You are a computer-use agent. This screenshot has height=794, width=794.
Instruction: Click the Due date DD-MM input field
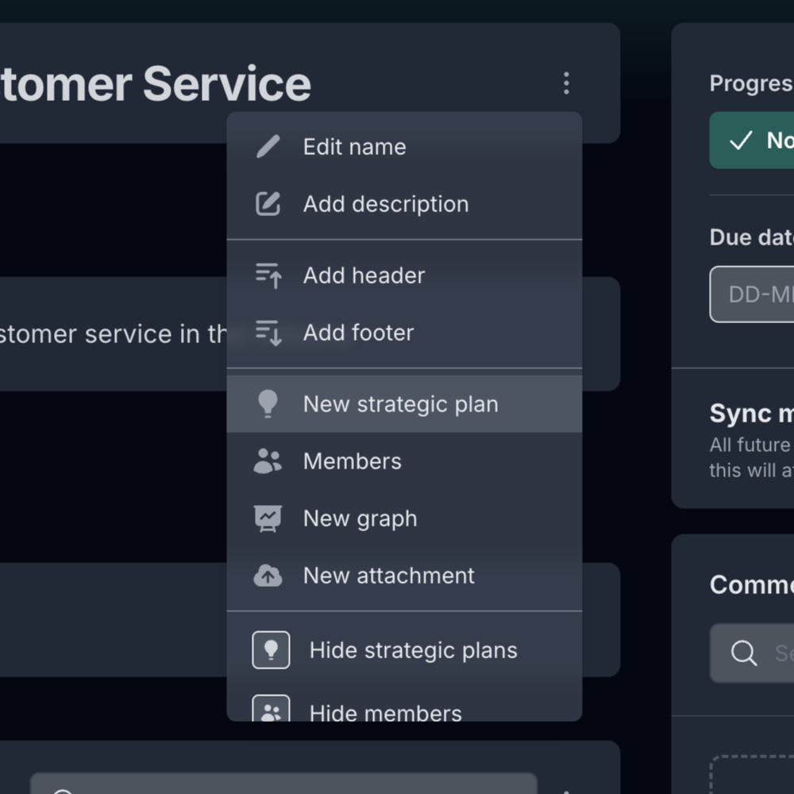752,295
